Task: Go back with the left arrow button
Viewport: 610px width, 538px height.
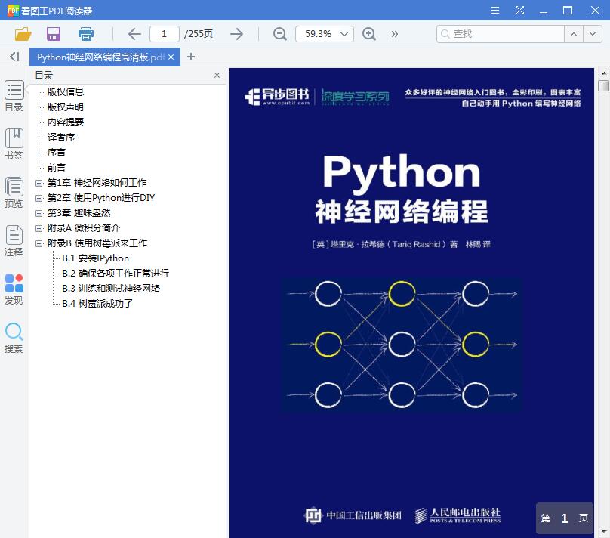Action: coord(134,34)
